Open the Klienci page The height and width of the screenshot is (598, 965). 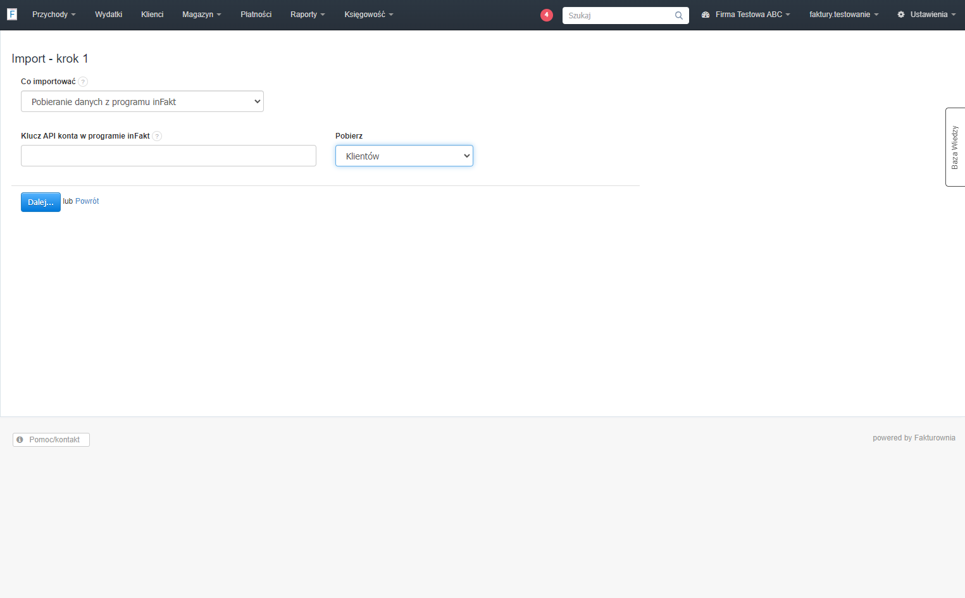click(x=153, y=15)
